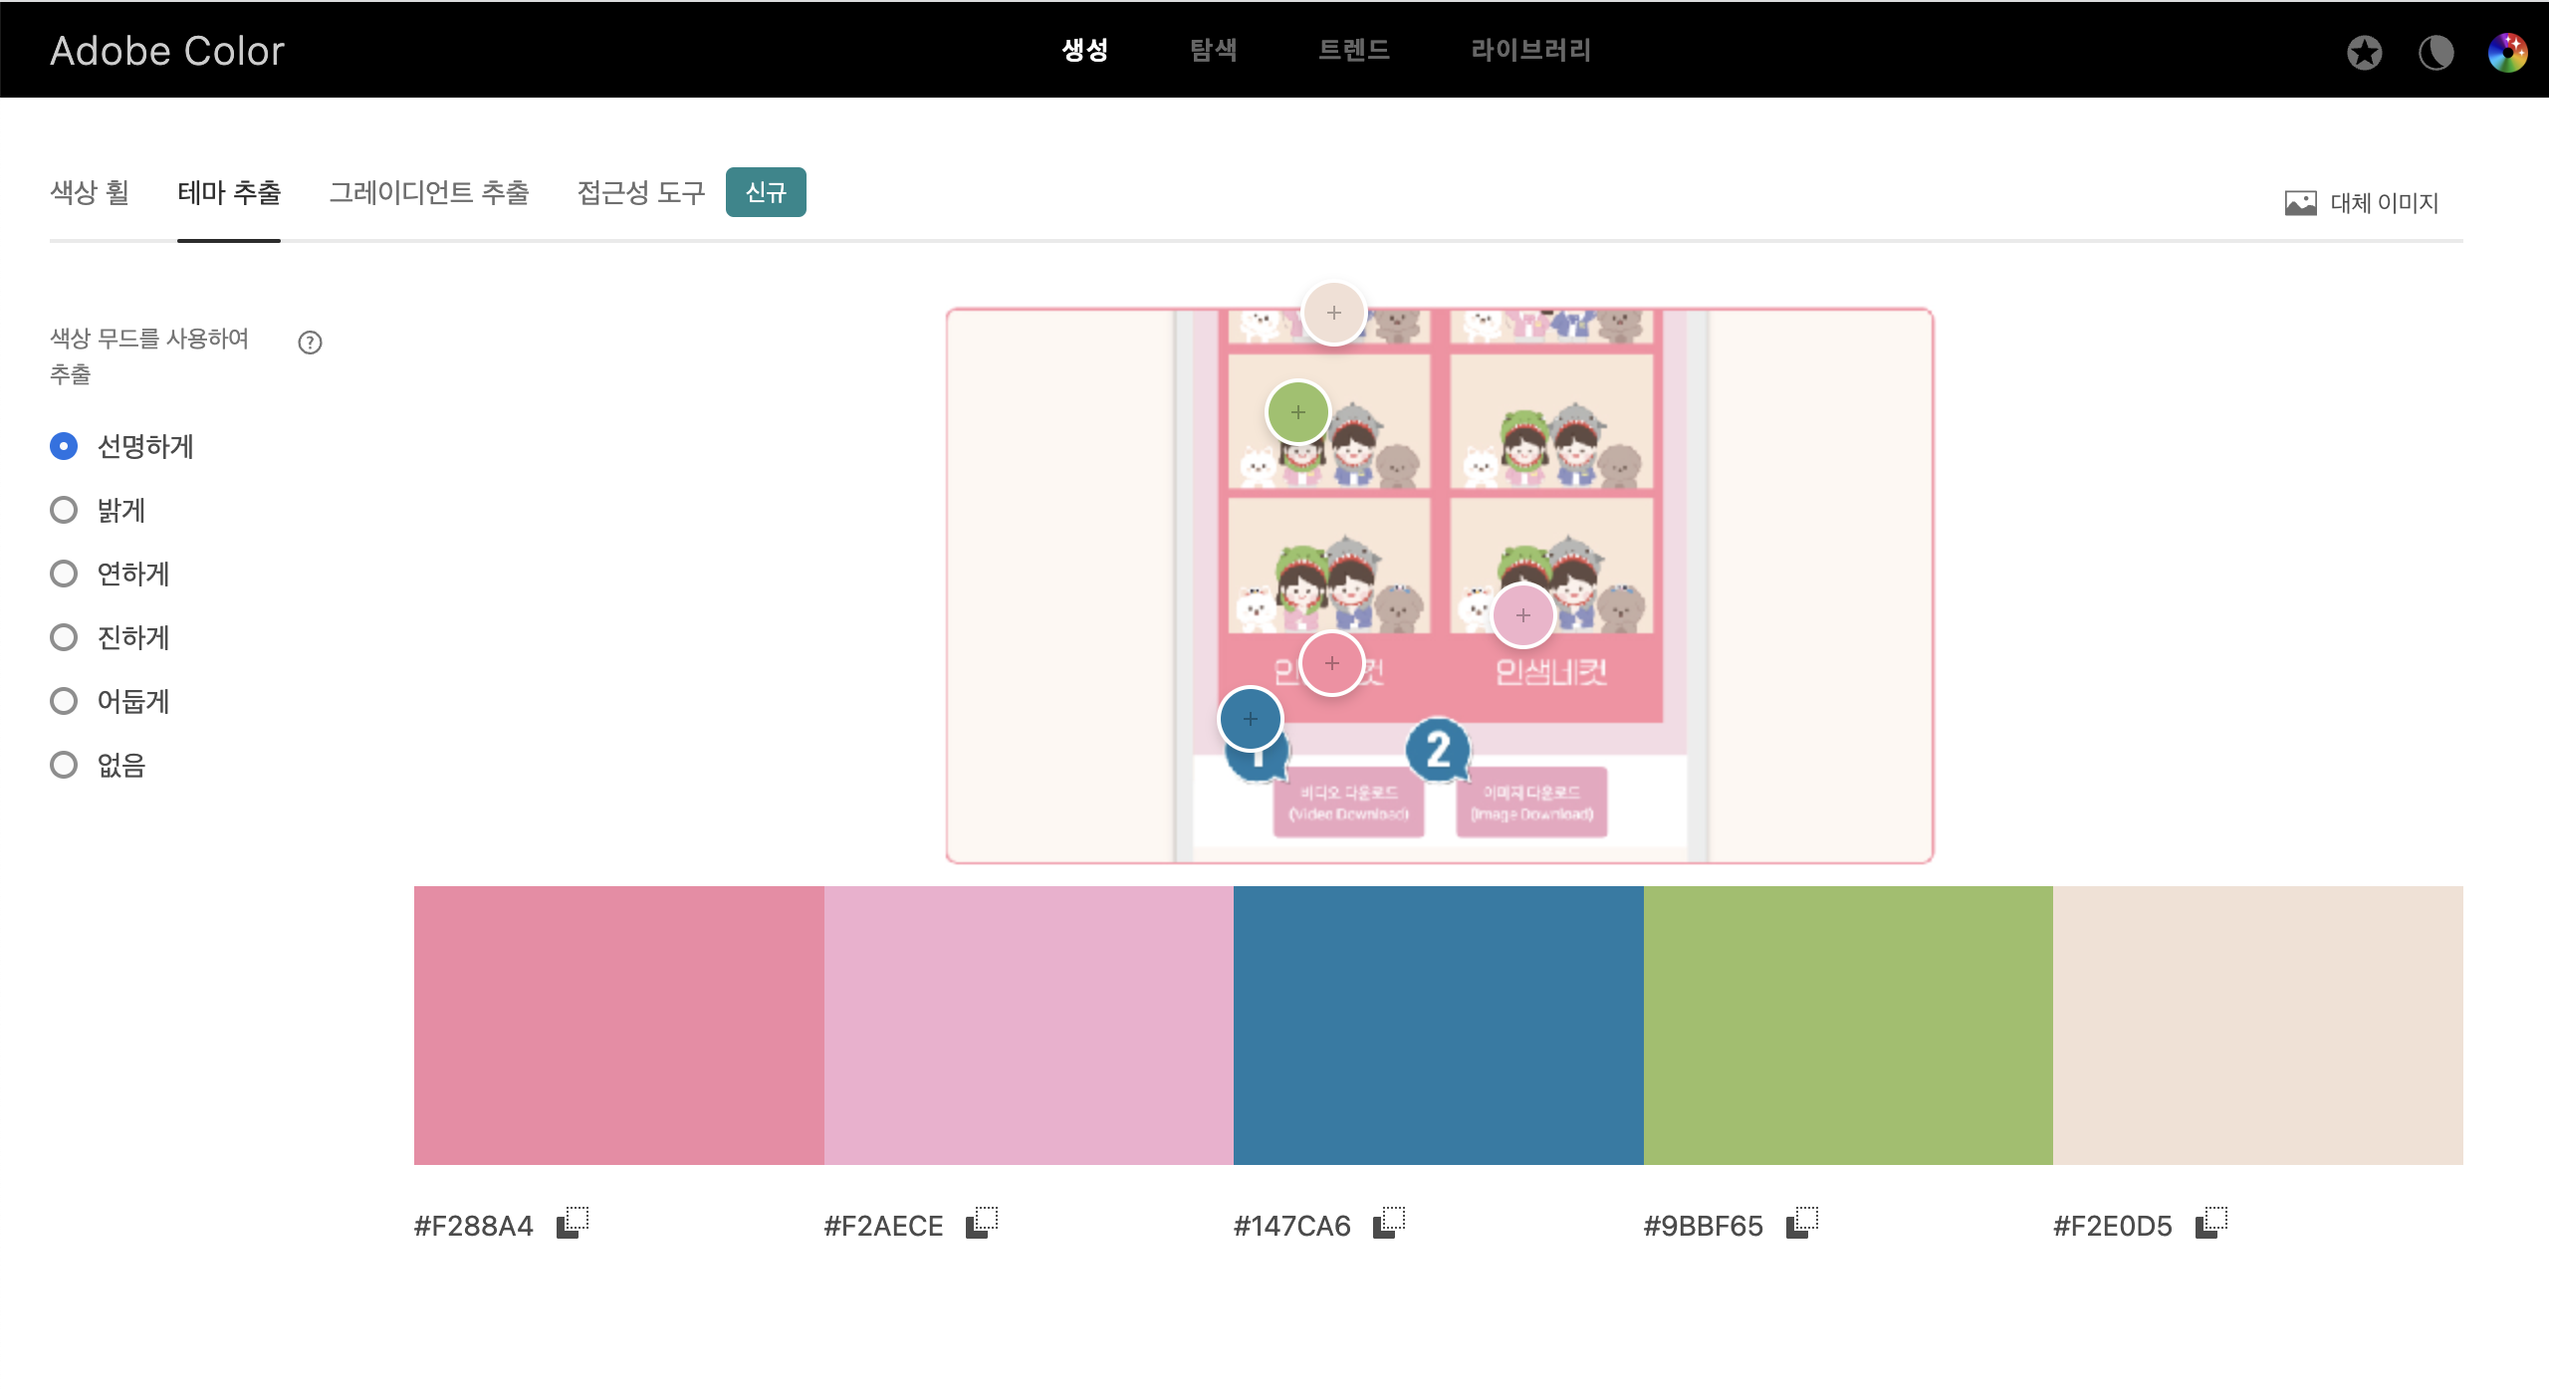Open the color wheel profile icon
The image size is (2549, 1390).
[2507, 52]
